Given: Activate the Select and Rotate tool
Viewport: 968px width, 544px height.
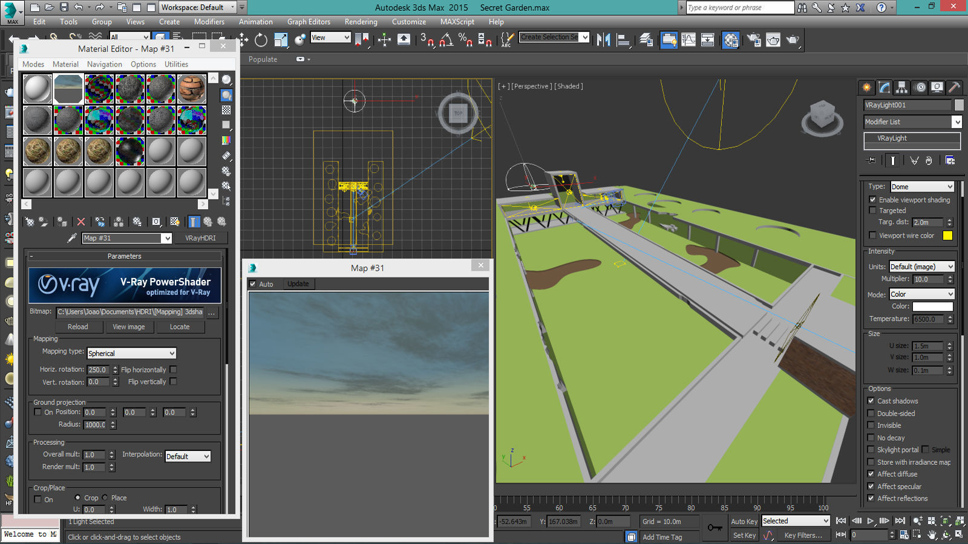Looking at the screenshot, I should point(261,40).
